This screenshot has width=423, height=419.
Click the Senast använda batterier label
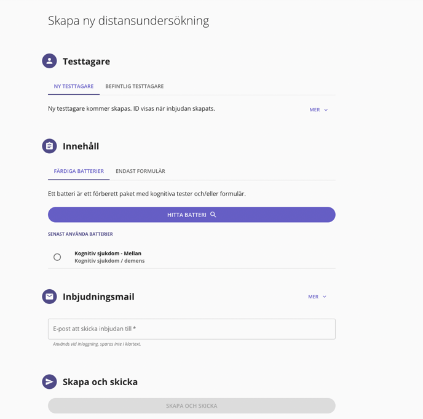(x=81, y=234)
